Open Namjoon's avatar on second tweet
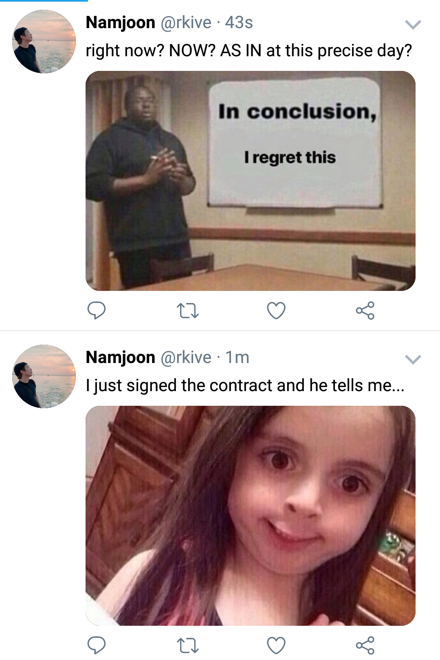The image size is (440, 660). pos(44,376)
